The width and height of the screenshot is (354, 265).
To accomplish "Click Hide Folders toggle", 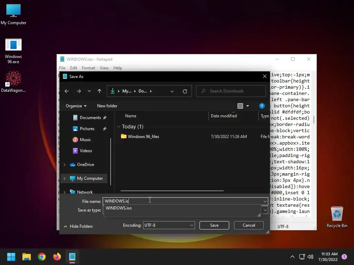I will [78, 226].
